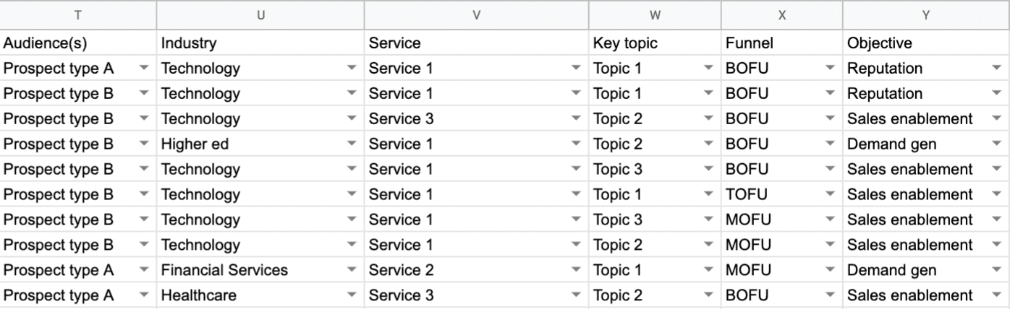Viewport: 1010px width, 309px height.
Task: Open the Service 3 dropdown in the Healthcare row
Action: coord(577,295)
